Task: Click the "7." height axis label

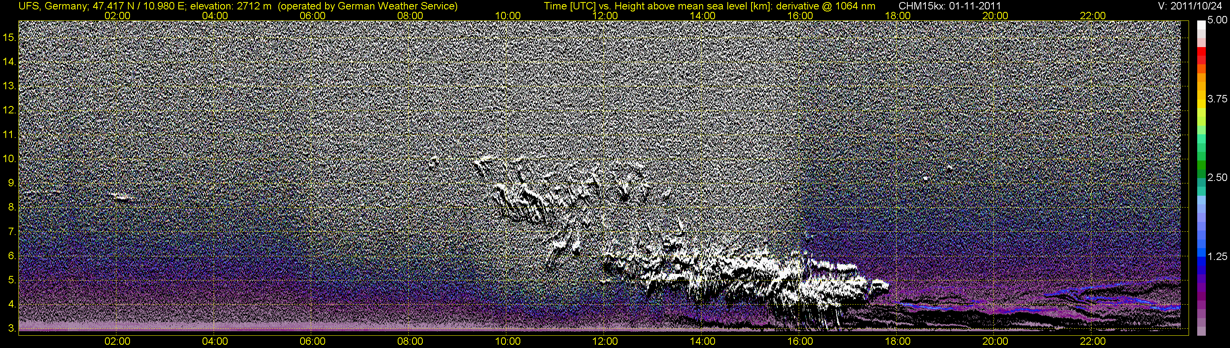Action: pyautogui.click(x=11, y=232)
